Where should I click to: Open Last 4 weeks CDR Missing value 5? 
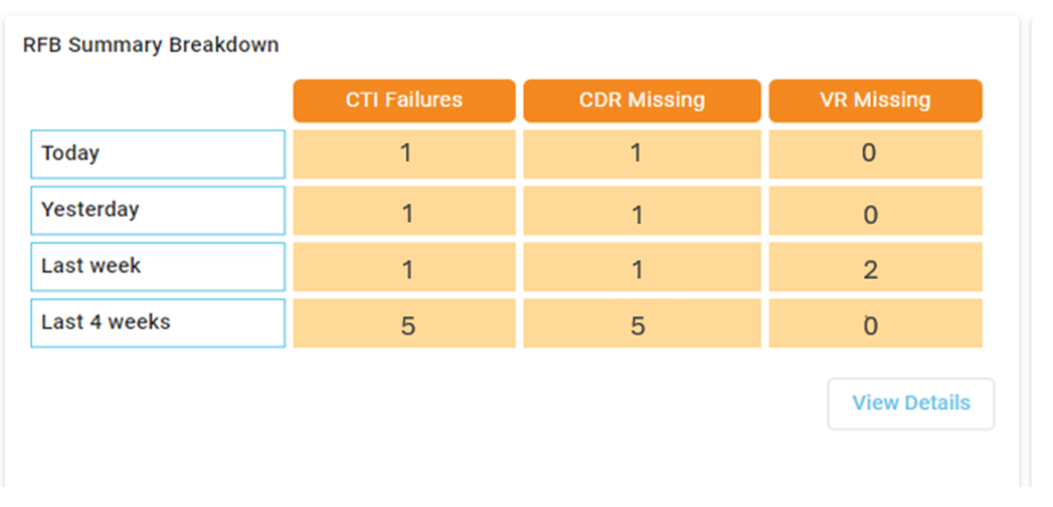click(642, 323)
